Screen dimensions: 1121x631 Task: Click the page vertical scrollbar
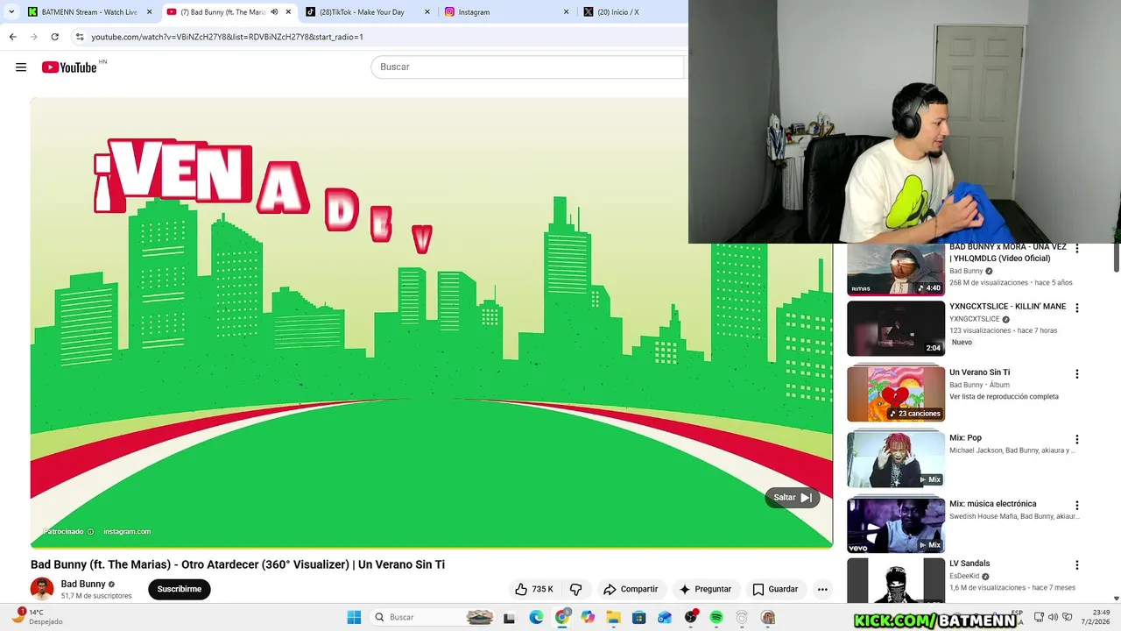[1117, 257]
